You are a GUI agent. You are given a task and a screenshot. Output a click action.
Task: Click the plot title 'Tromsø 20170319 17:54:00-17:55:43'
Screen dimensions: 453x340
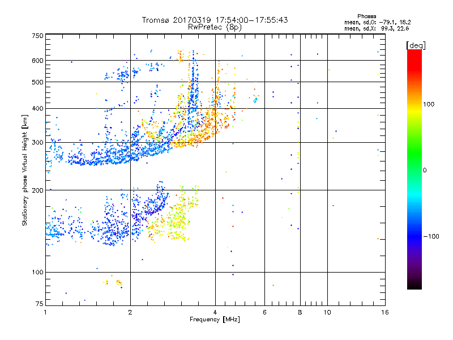(x=215, y=20)
